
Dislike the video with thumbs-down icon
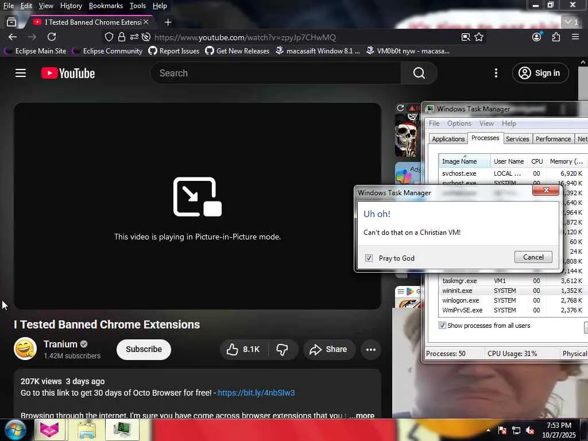pos(283,349)
